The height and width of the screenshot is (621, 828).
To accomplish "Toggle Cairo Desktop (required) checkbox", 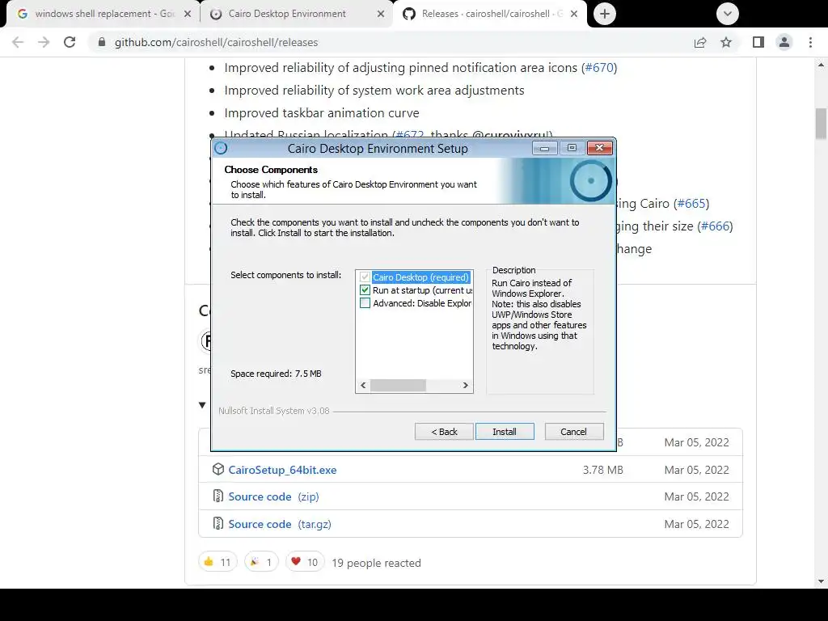I will click(365, 277).
